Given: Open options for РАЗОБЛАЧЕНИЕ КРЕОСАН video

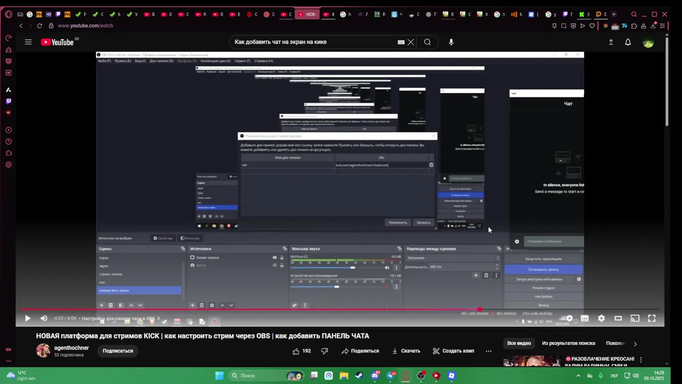Looking at the screenshot, I should tap(641, 360).
